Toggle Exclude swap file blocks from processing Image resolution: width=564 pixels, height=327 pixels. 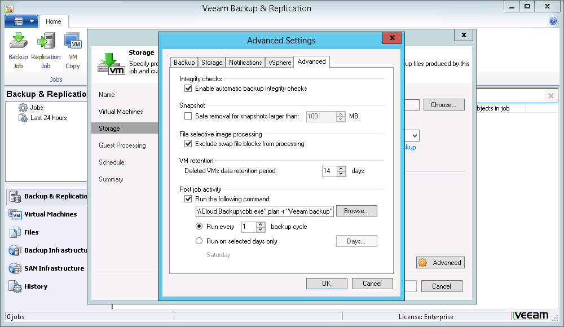tap(188, 144)
